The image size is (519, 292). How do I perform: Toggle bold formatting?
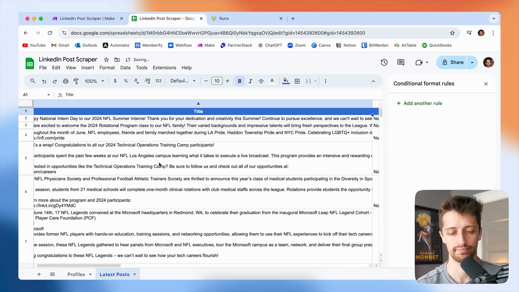pos(240,81)
